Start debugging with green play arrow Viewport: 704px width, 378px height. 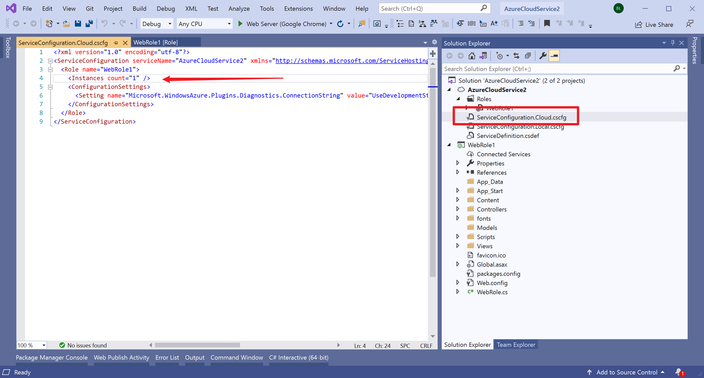240,24
